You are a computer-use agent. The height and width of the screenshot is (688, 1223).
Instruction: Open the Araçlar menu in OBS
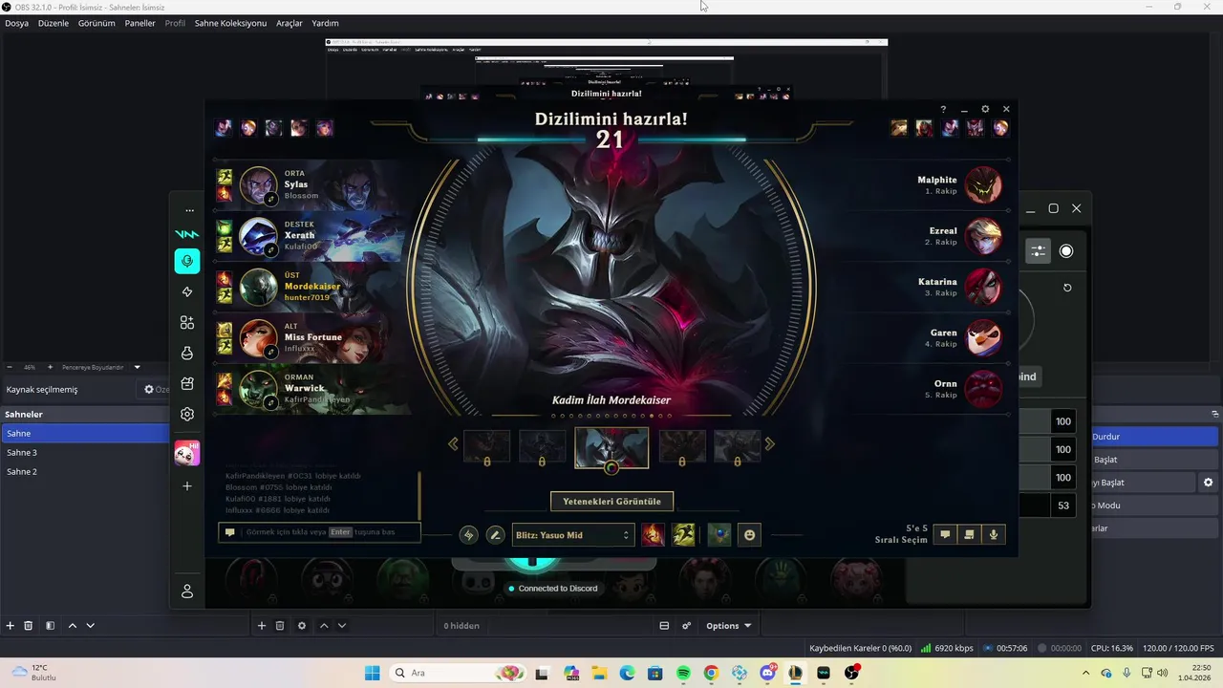(x=289, y=23)
